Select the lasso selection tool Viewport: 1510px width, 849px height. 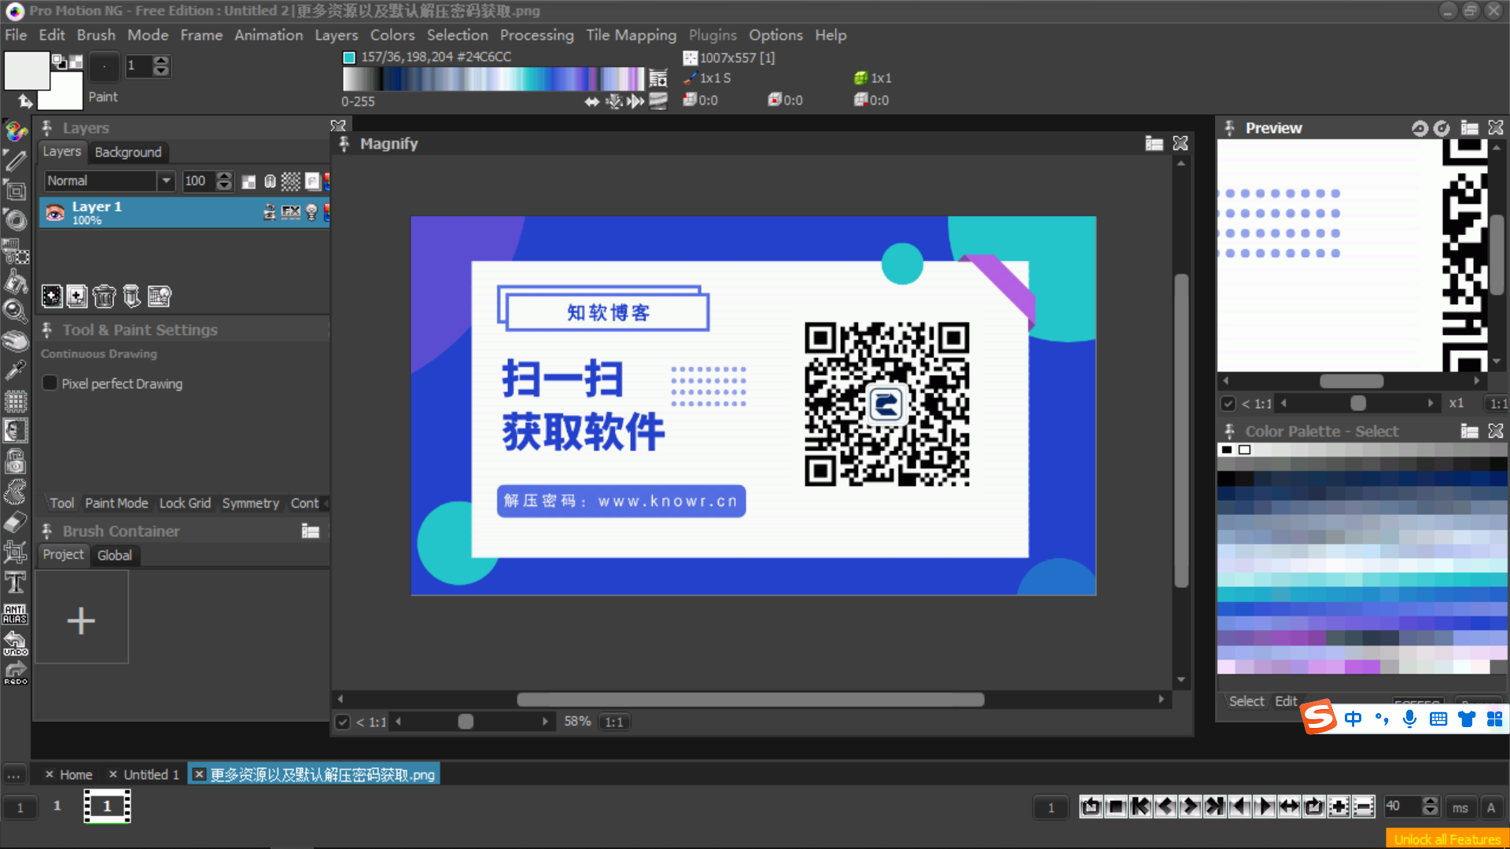pyautogui.click(x=15, y=492)
